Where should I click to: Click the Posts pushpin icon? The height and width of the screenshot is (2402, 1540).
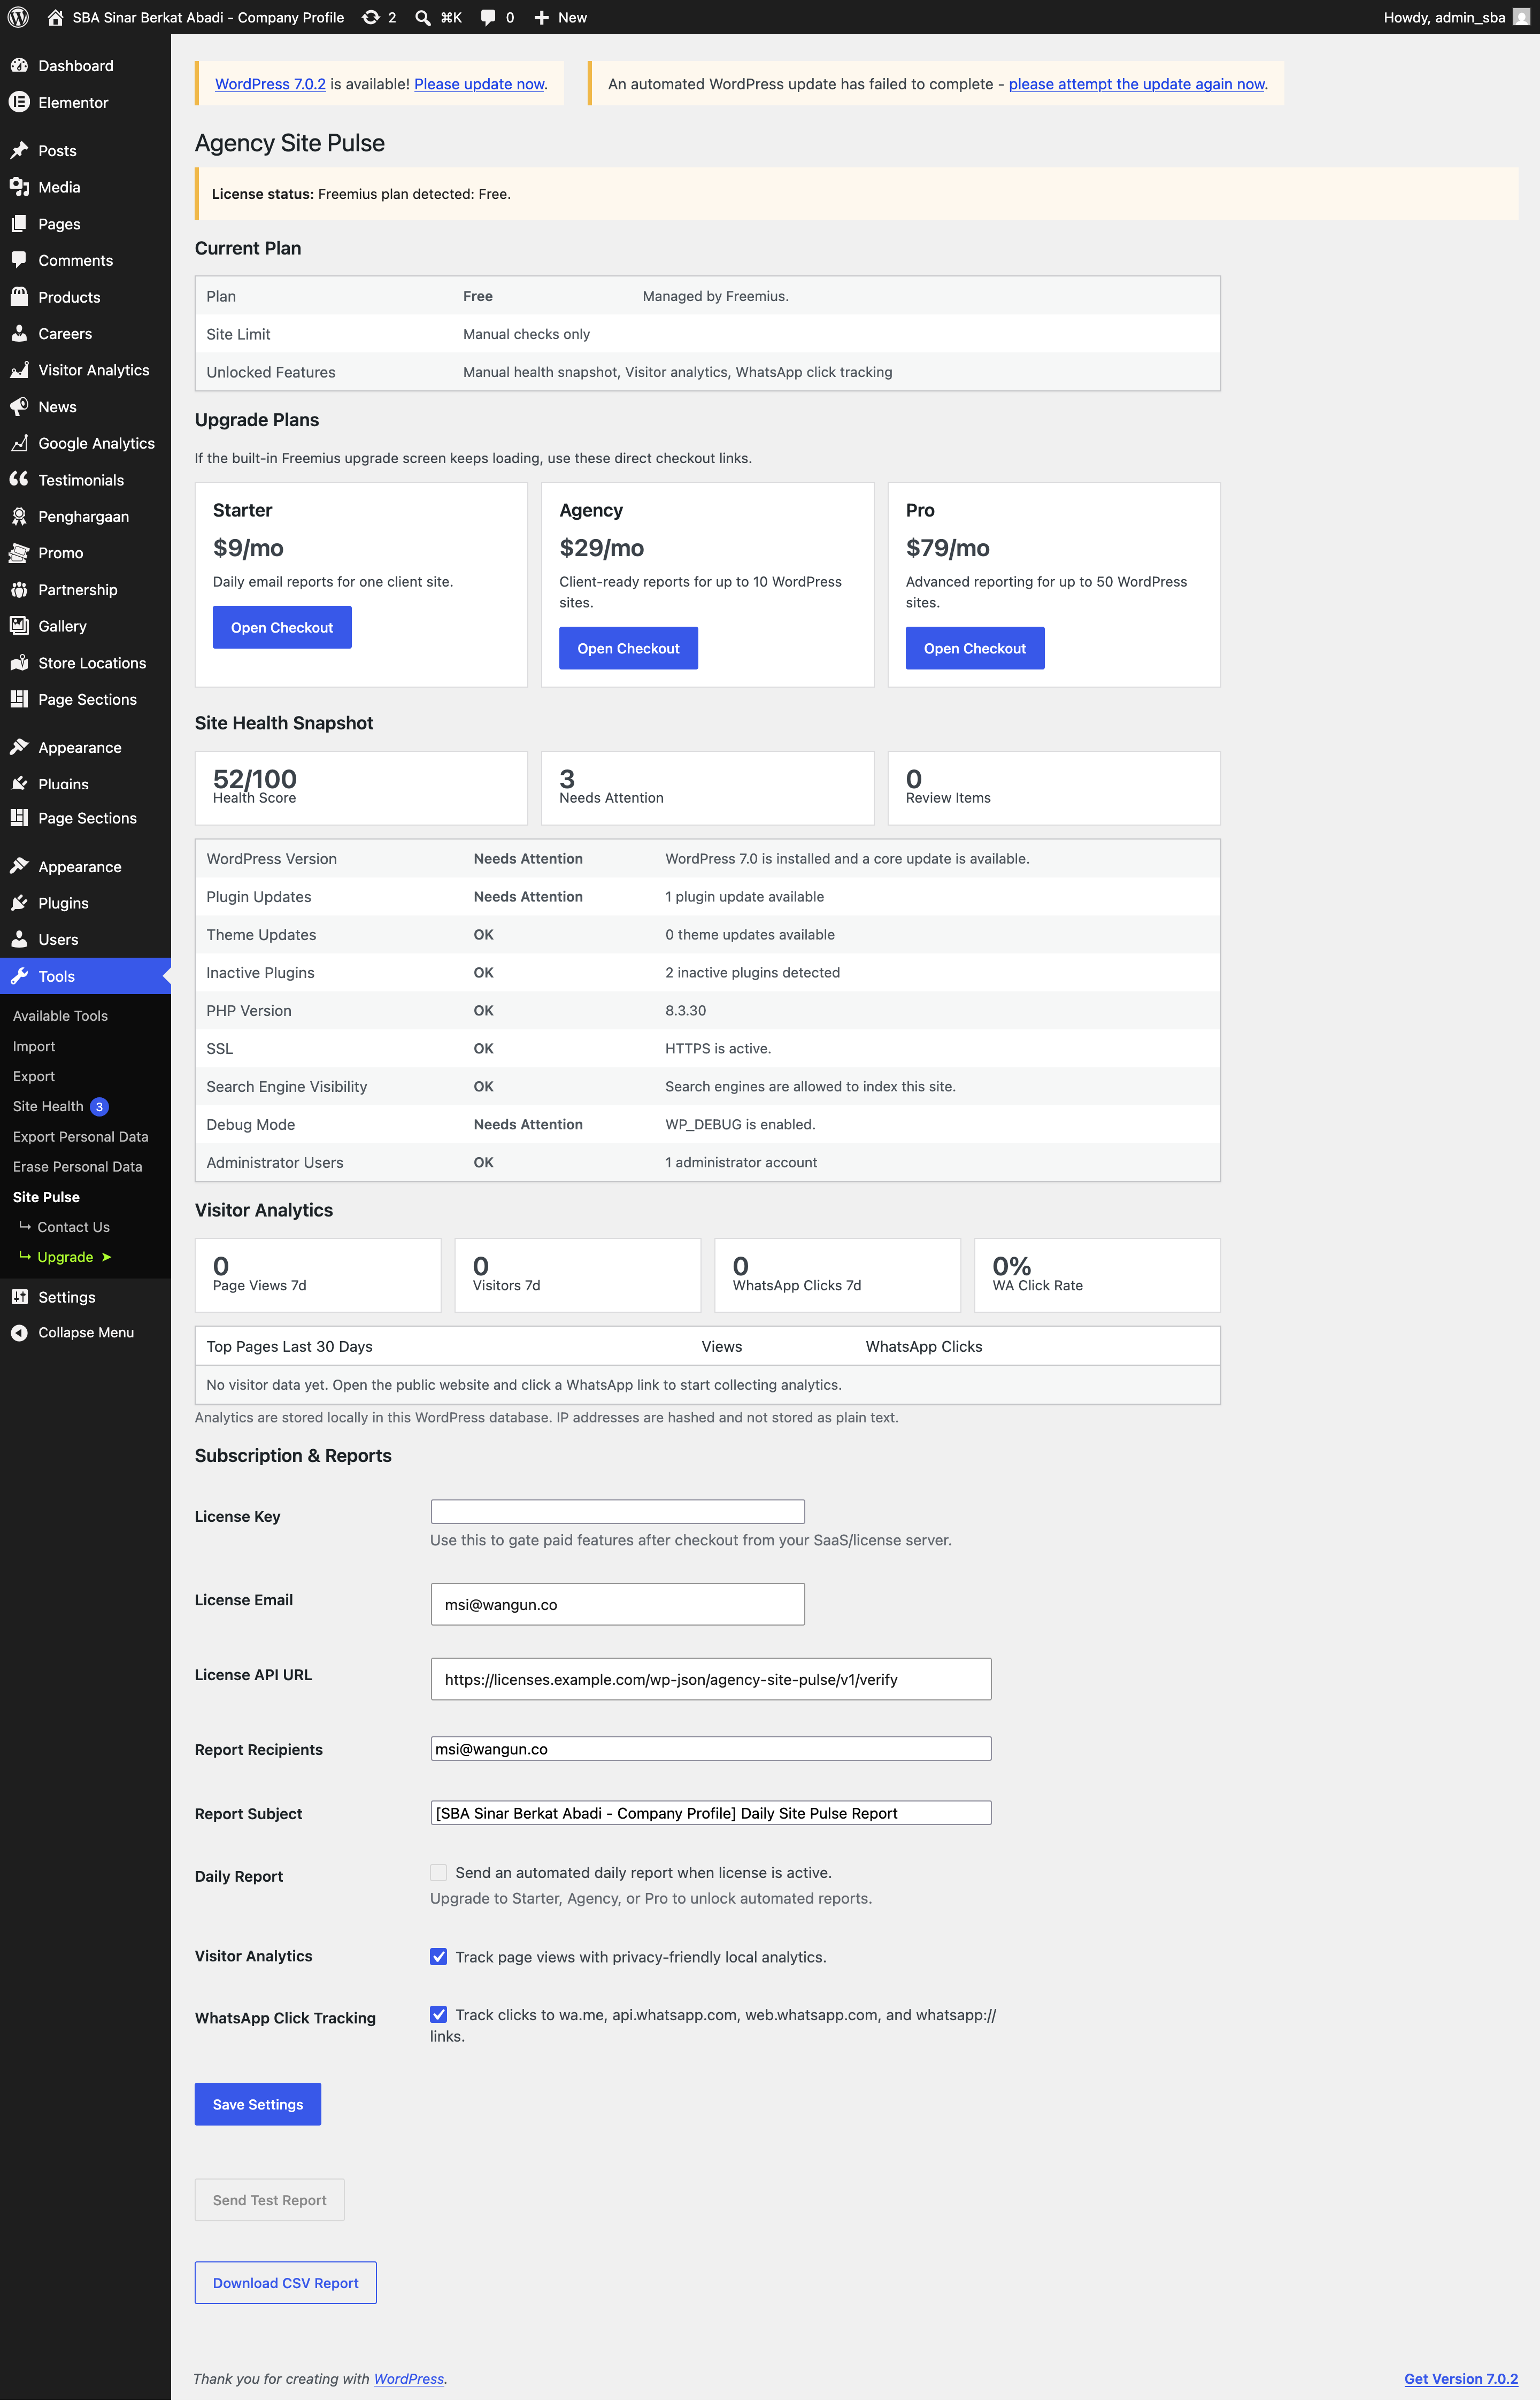(19, 151)
